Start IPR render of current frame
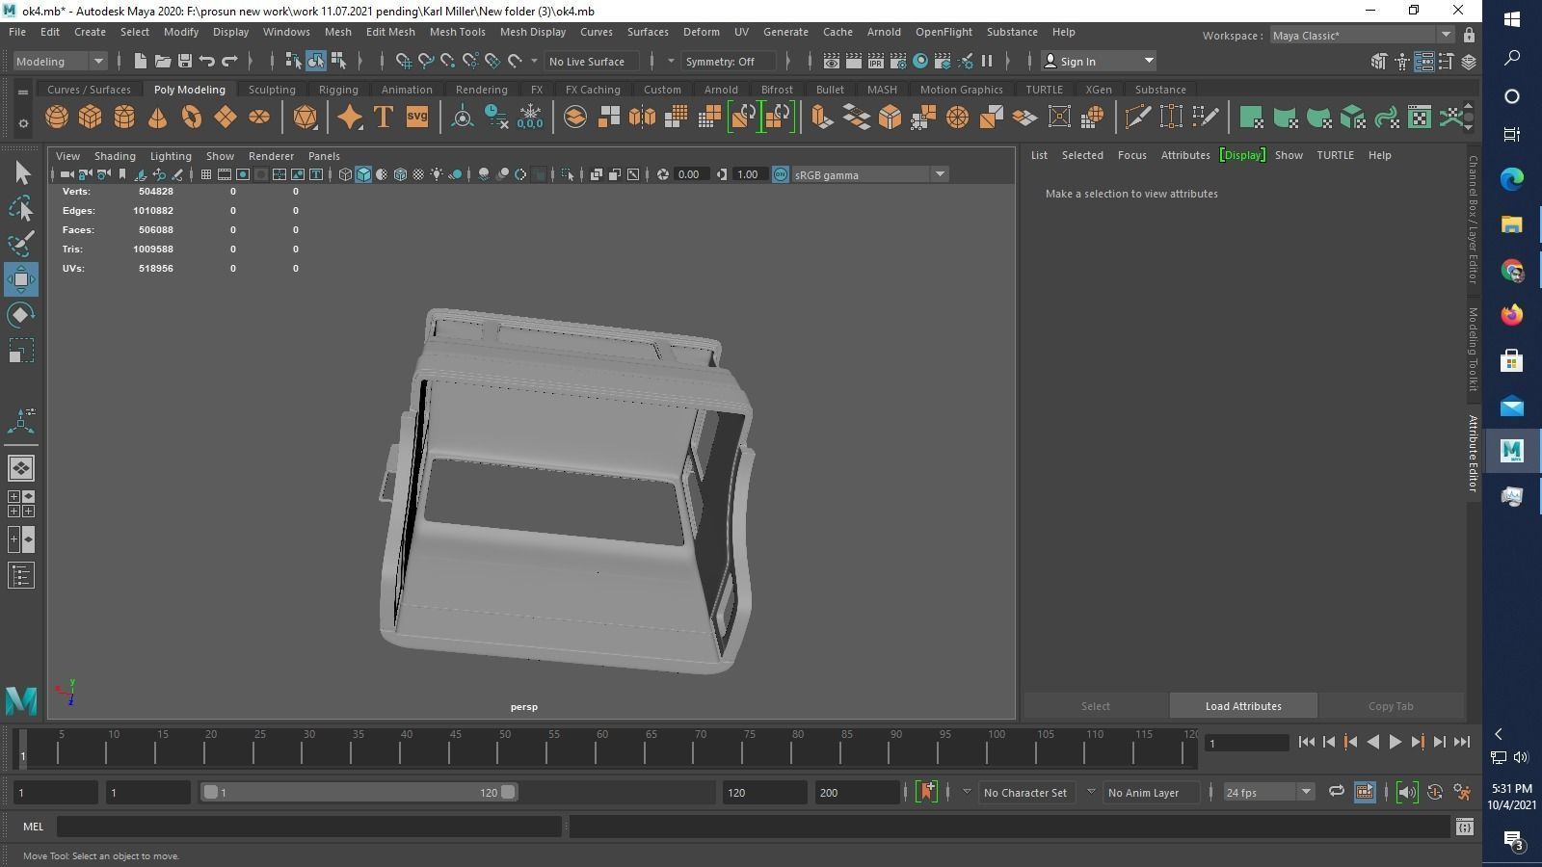This screenshot has height=867, width=1542. click(876, 61)
